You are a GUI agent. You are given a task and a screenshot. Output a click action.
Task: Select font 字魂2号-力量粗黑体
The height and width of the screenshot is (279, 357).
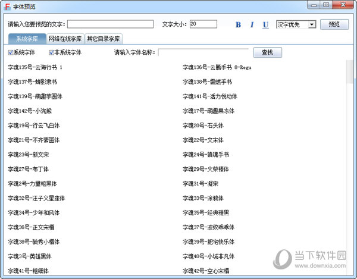[32, 184]
